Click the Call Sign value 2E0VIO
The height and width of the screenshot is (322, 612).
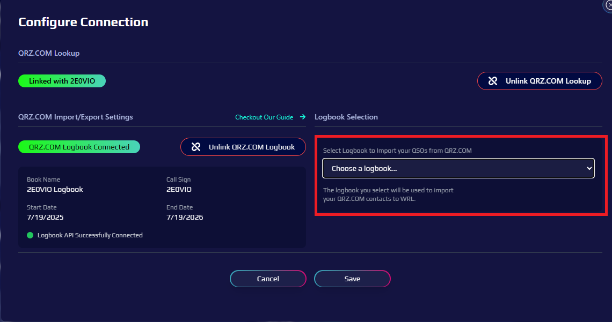point(179,189)
